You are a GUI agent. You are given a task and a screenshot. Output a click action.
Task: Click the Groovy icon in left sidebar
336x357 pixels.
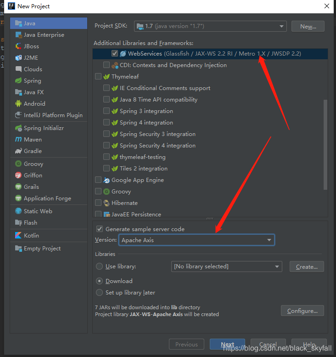click(x=18, y=164)
